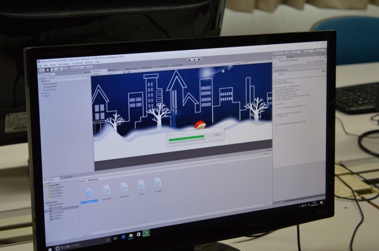Toggle the 2D view button in Scene
This screenshot has height=251, width=379.
pos(115,73)
